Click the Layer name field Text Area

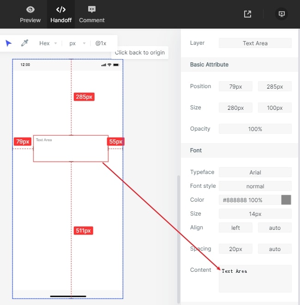coord(255,43)
